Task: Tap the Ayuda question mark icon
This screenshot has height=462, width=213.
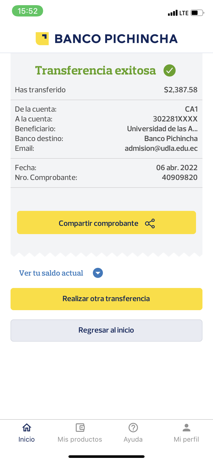Action: pos(133,428)
